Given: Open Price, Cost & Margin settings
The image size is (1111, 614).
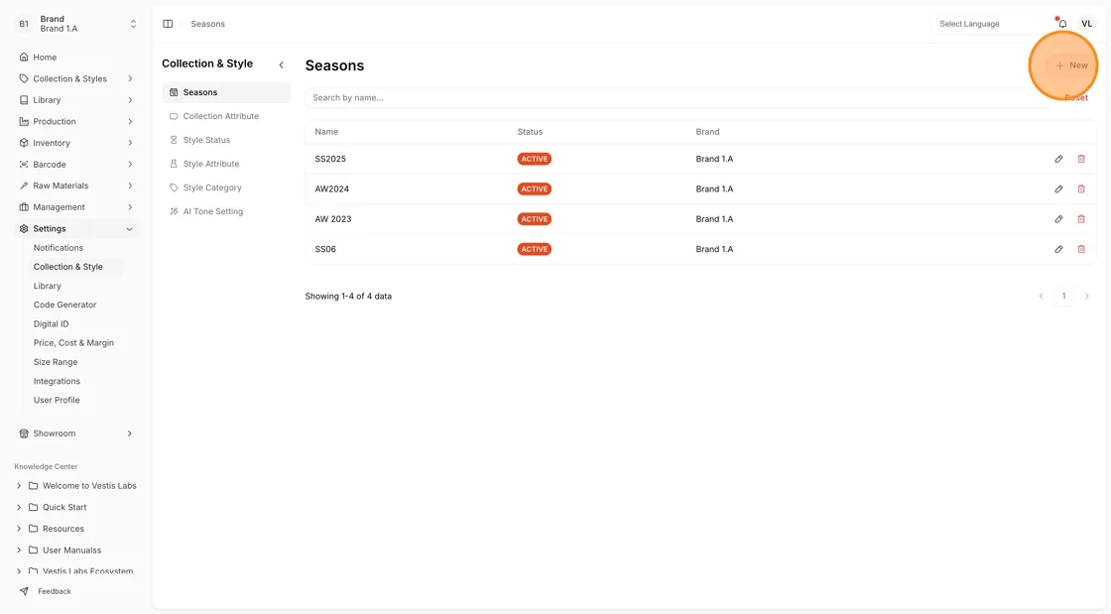Looking at the screenshot, I should click(x=73, y=343).
